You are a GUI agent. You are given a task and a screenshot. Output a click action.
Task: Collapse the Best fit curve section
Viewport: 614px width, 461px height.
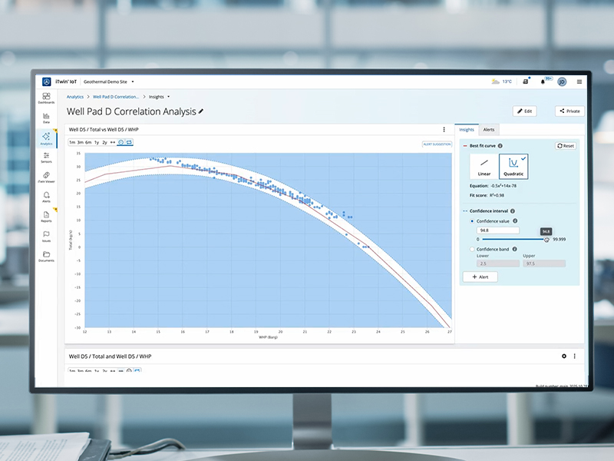(x=464, y=145)
